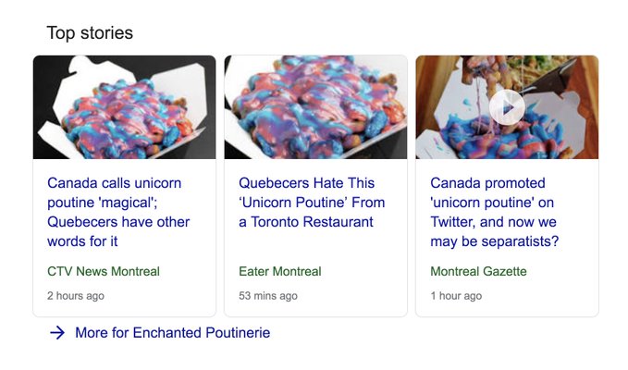628x370 pixels.
Task: Play the Montreal Gazette video story
Action: (507, 108)
